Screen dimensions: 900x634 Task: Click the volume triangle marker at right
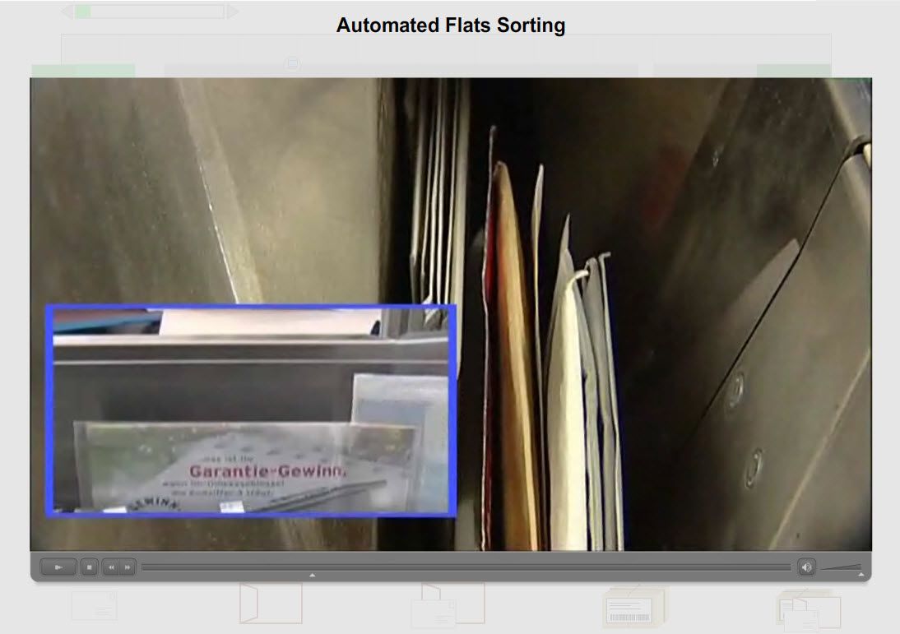point(861,575)
